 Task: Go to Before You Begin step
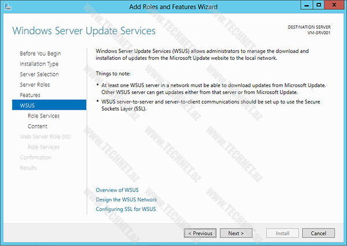pos(40,54)
